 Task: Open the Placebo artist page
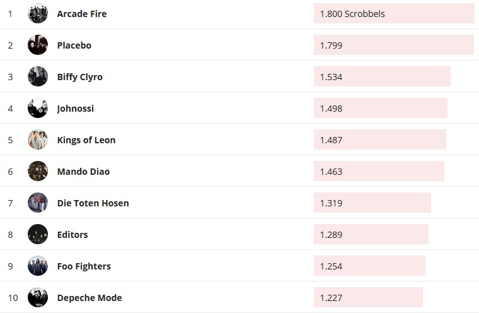tap(74, 45)
